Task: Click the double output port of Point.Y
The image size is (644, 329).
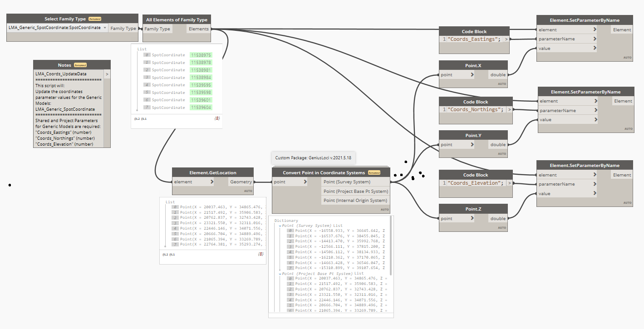Action: [x=498, y=145]
